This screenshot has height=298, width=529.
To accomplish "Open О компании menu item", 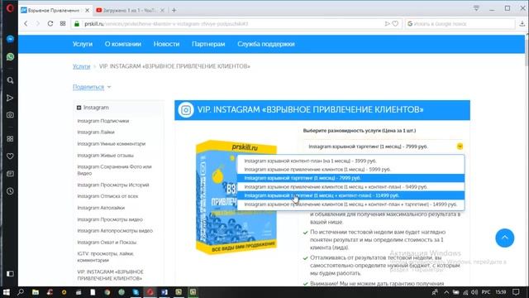I will pos(123,44).
